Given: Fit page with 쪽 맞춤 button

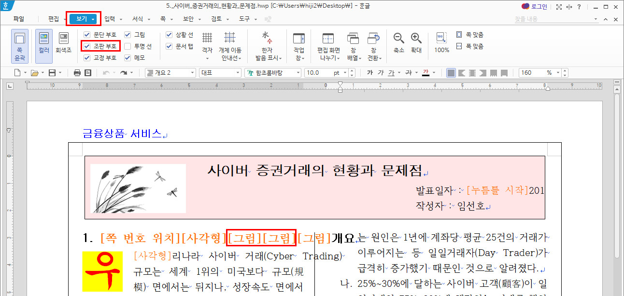Looking at the screenshot, I should [x=469, y=35].
